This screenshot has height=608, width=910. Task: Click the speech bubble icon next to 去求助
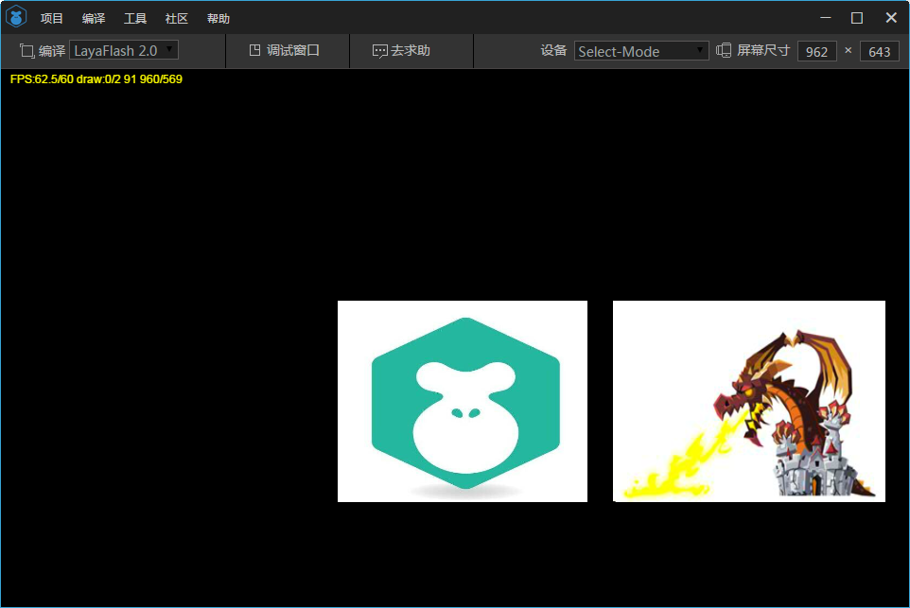click(380, 50)
